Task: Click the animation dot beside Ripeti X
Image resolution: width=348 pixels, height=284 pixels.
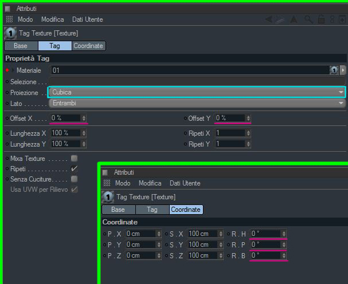Action: point(185,133)
